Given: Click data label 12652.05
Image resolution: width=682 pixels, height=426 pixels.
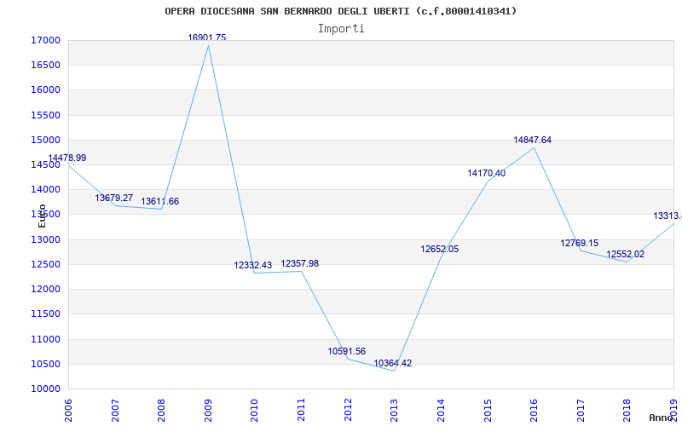Looking at the screenshot, I should (439, 249).
